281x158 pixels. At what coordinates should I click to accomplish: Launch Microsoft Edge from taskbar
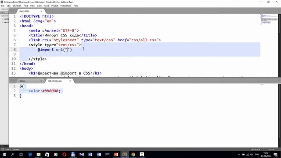(x=30, y=154)
